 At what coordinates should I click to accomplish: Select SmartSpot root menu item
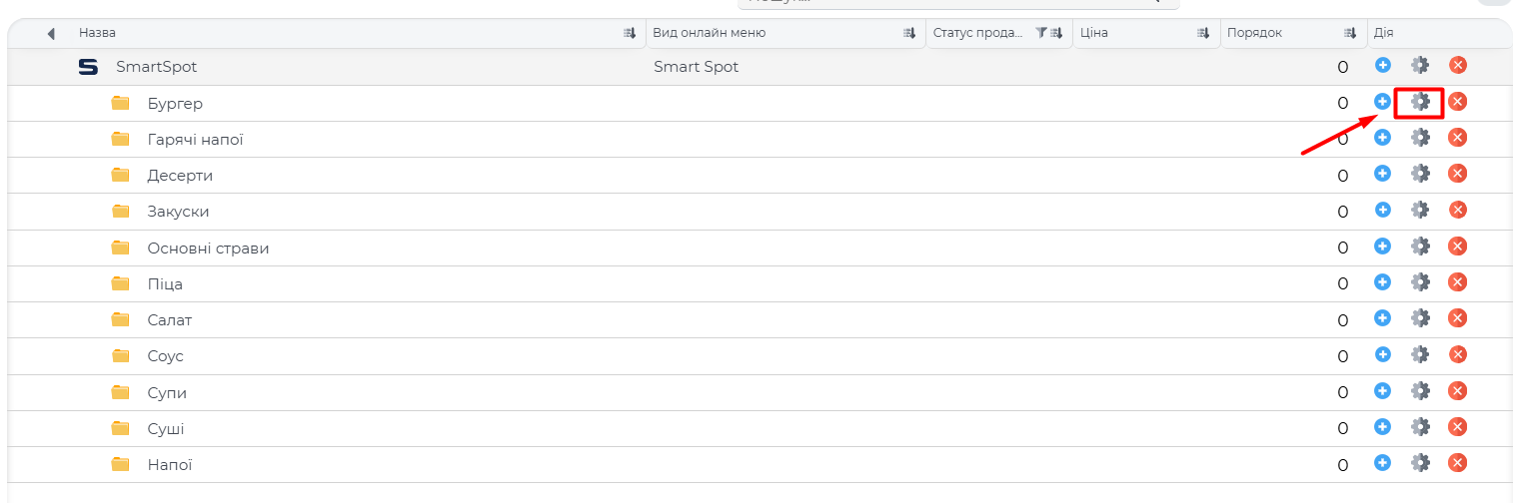tap(156, 67)
